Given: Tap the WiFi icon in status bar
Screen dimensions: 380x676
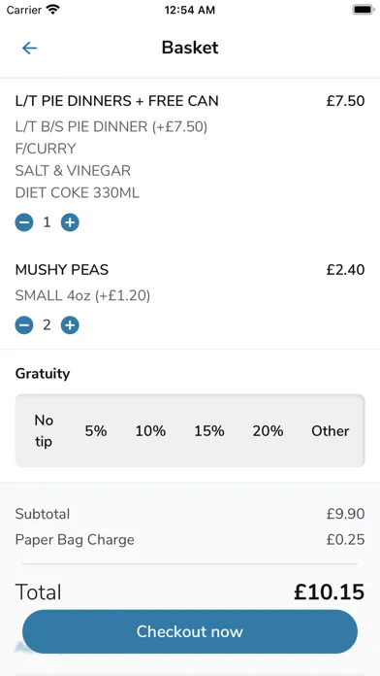Looking at the screenshot, I should click(53, 10).
